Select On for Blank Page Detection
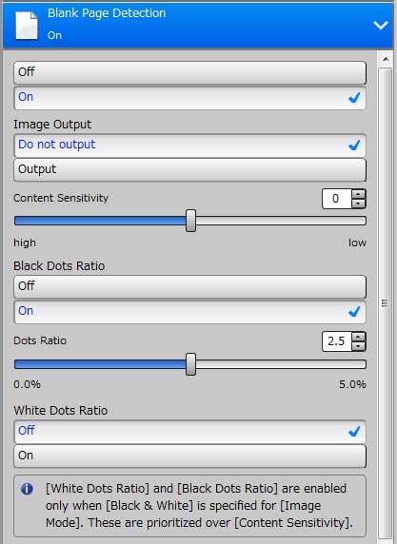The width and height of the screenshot is (397, 544). click(190, 98)
